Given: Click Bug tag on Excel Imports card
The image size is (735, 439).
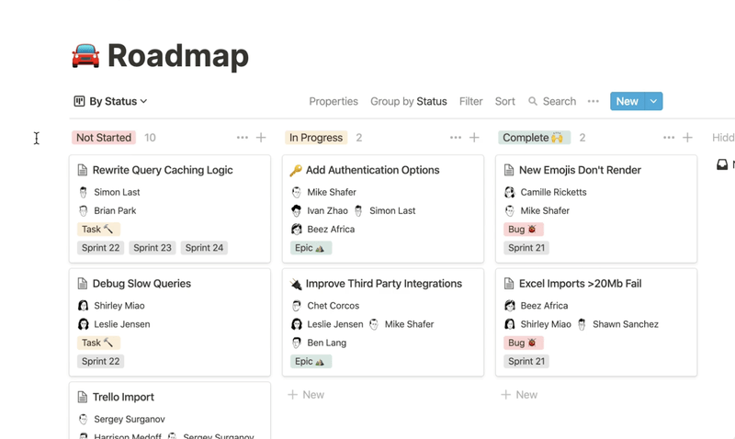Looking at the screenshot, I should pyautogui.click(x=524, y=343).
